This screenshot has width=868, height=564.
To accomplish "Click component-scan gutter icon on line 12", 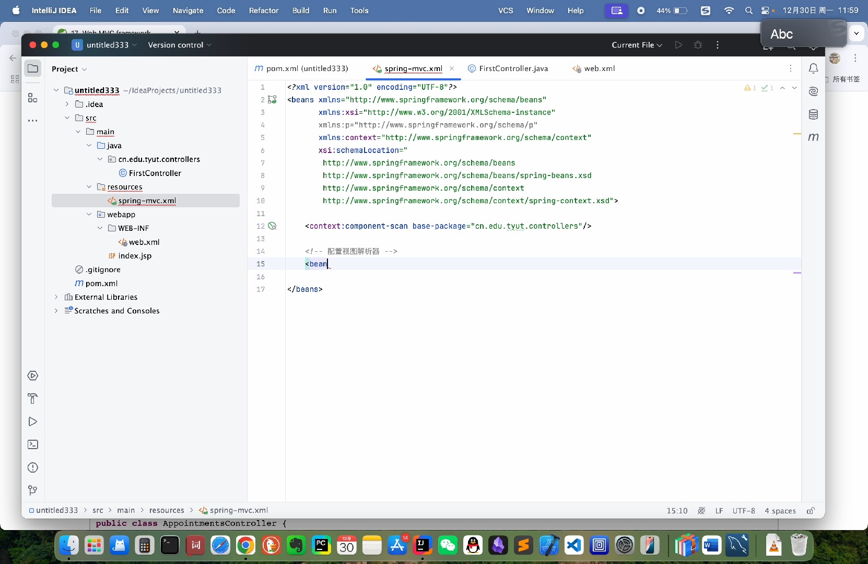I will tap(272, 226).
